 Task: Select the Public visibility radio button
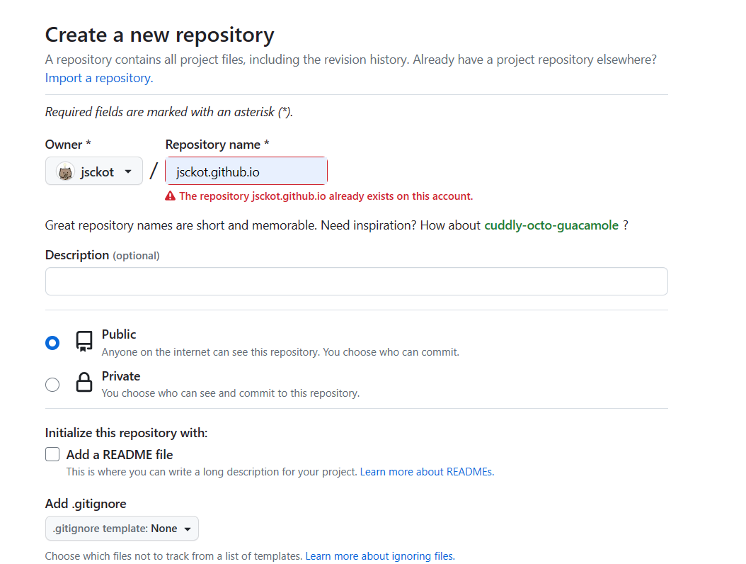click(52, 343)
